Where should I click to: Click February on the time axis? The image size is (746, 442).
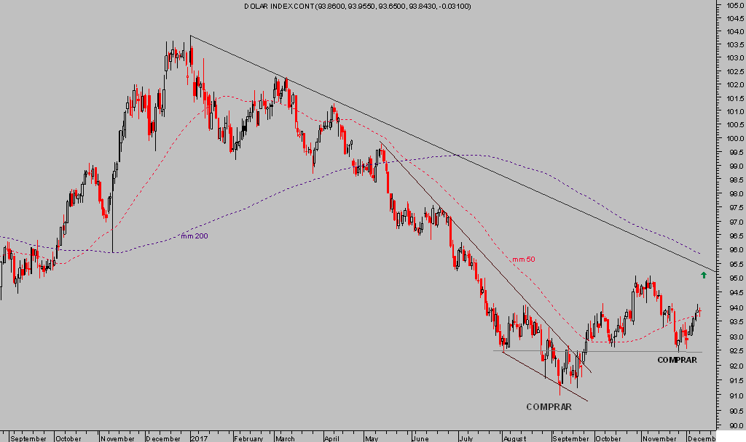tap(249, 438)
